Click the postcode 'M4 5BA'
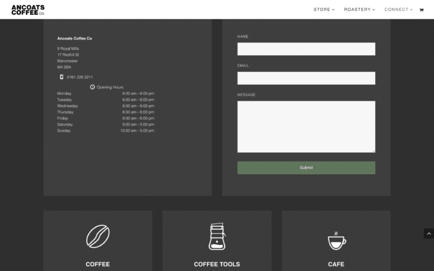Image resolution: width=434 pixels, height=271 pixels. [x=64, y=67]
